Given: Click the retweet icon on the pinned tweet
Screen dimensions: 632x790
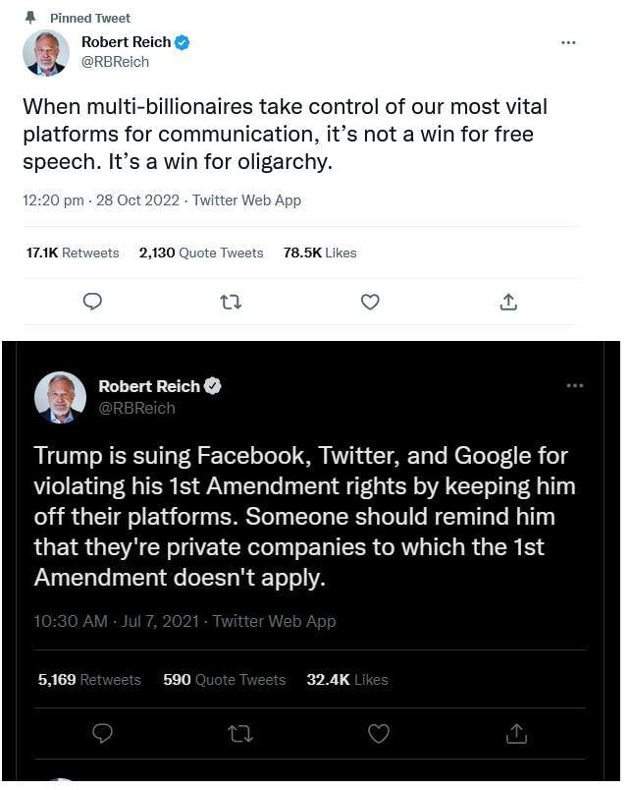Looking at the screenshot, I should coord(231,302).
